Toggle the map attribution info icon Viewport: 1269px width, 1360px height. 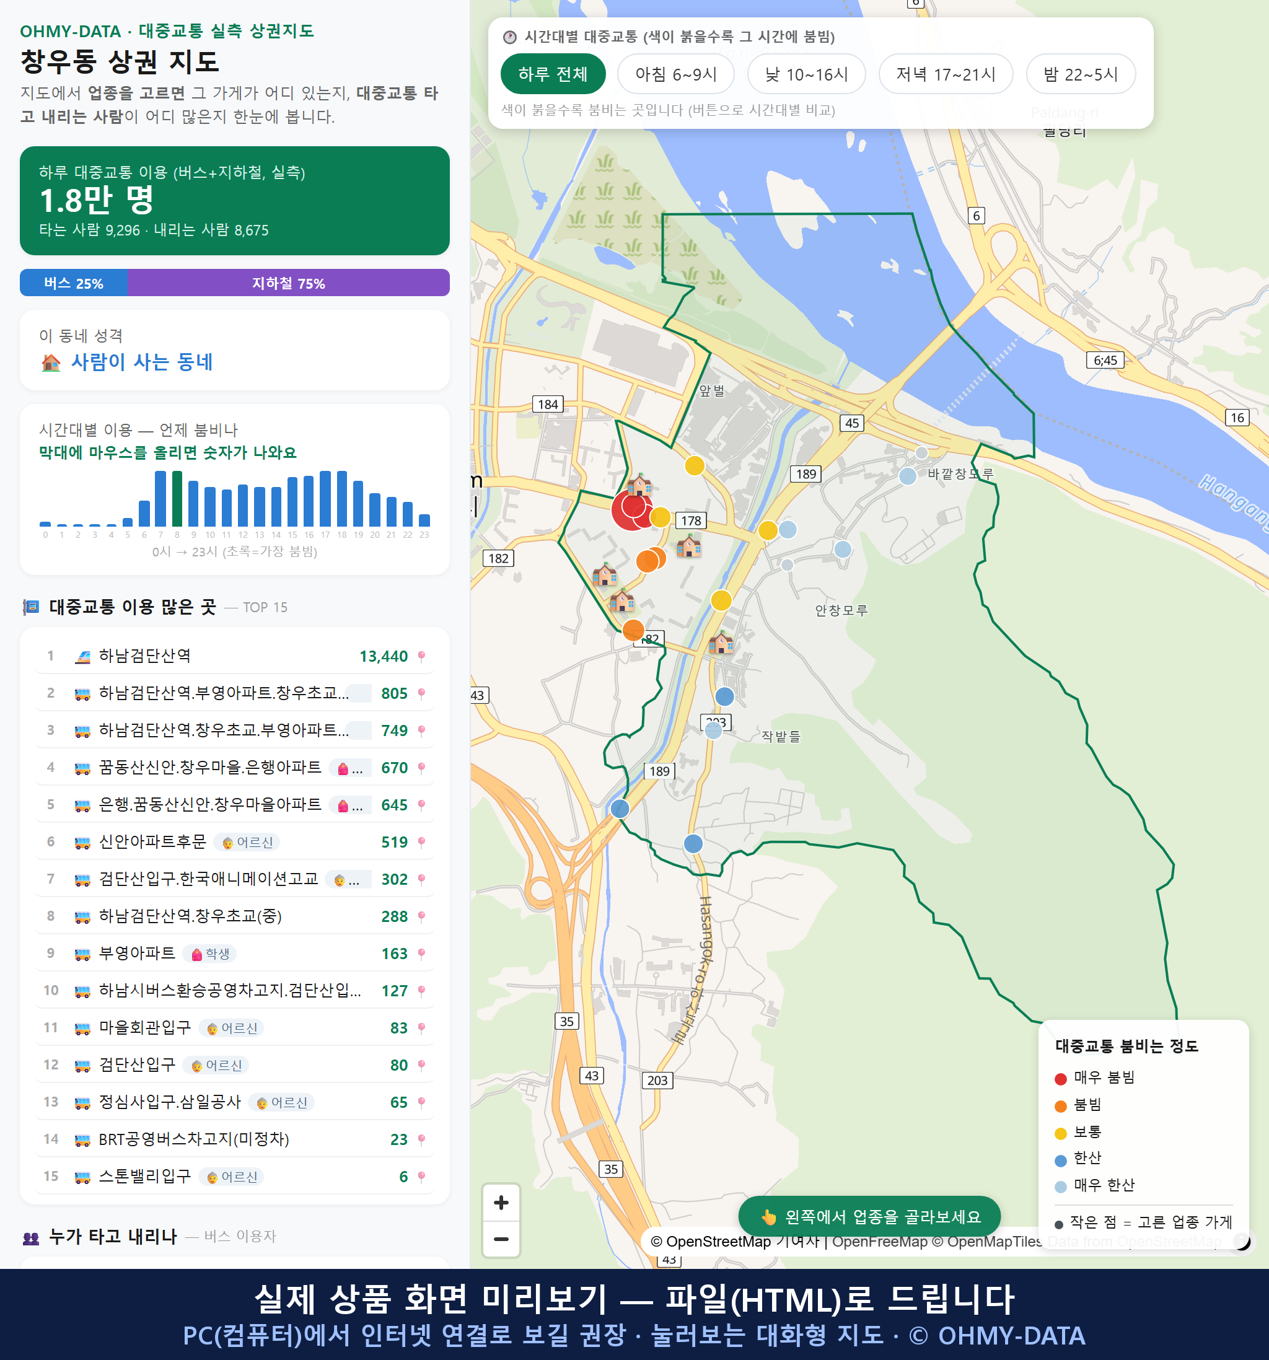pyautogui.click(x=1242, y=1241)
